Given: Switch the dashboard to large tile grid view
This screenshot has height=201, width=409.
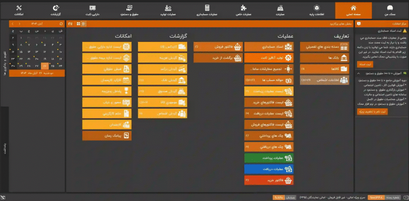Looking at the screenshot, I should click(x=78, y=24).
